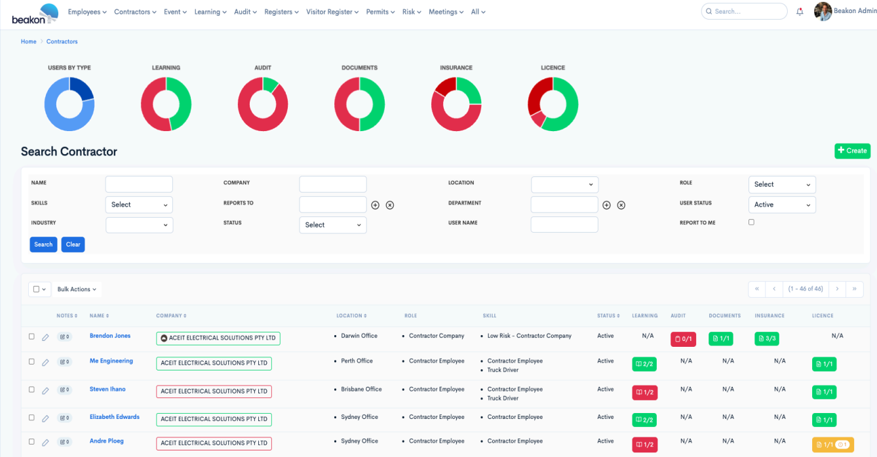Click the Insurance donut chart
This screenshot has height=457, width=877.
coord(456,104)
